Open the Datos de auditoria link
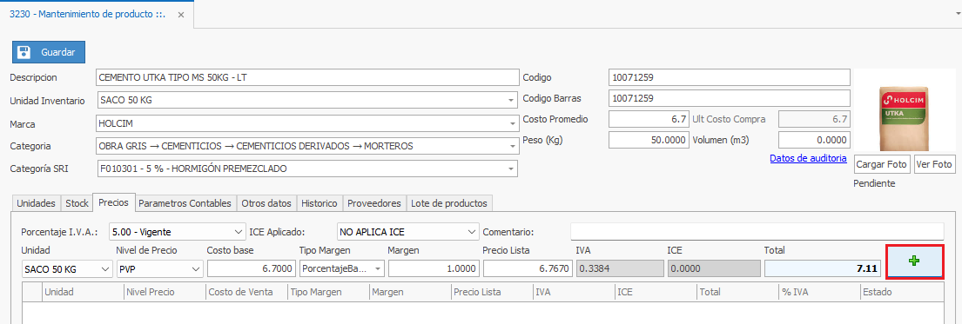Screen dimensions: 962x324 [808, 159]
